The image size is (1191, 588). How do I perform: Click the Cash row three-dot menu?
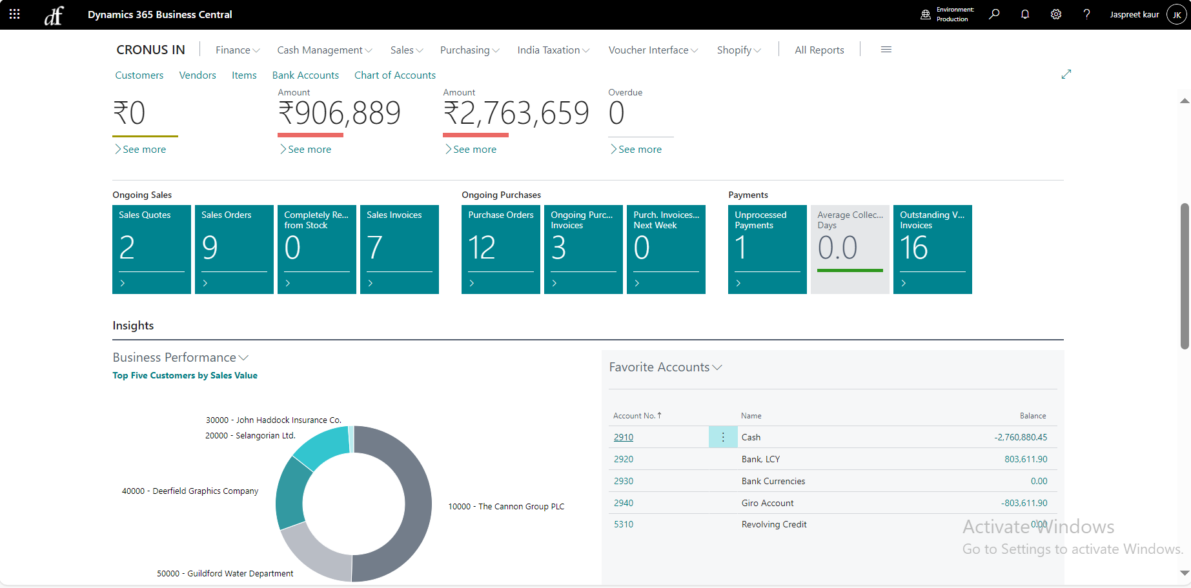(x=723, y=437)
